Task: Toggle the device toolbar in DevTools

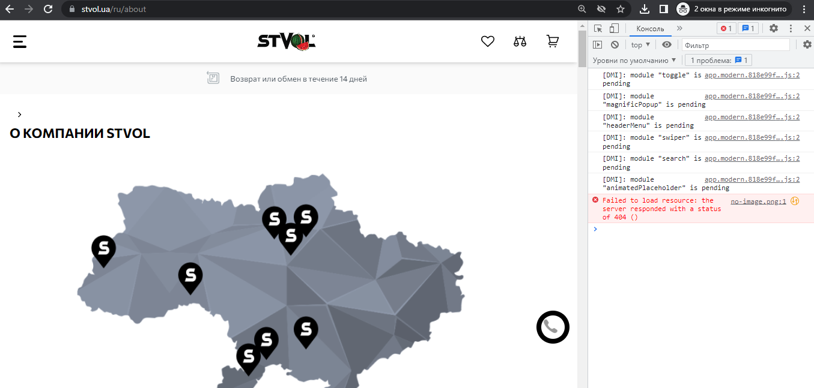Action: (x=614, y=28)
